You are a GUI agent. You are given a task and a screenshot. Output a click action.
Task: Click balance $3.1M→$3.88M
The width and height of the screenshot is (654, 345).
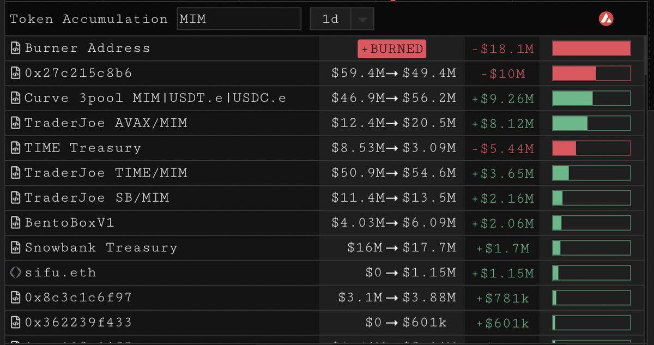point(397,298)
